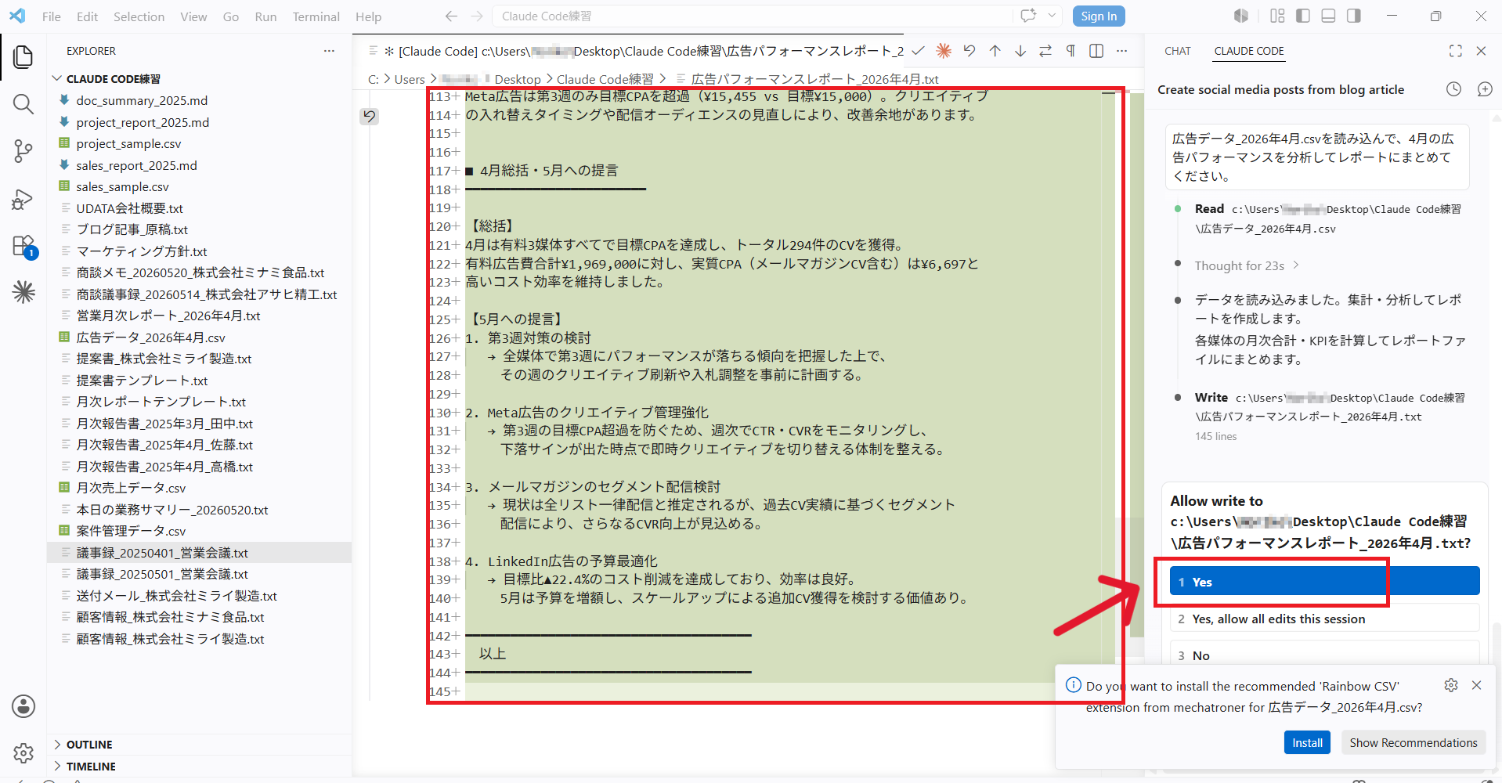Click the Users breadcrumb segment
This screenshot has height=783, width=1502.
pos(410,79)
